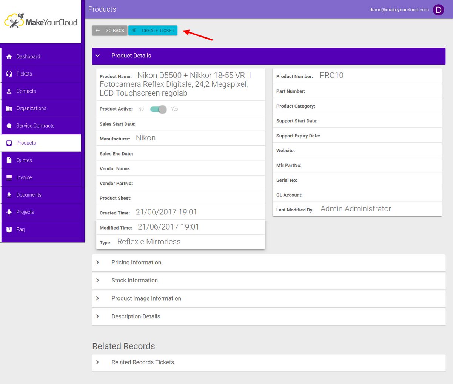Click the Quotes file icon
Screen dimensions: 453x384
pos(9,160)
